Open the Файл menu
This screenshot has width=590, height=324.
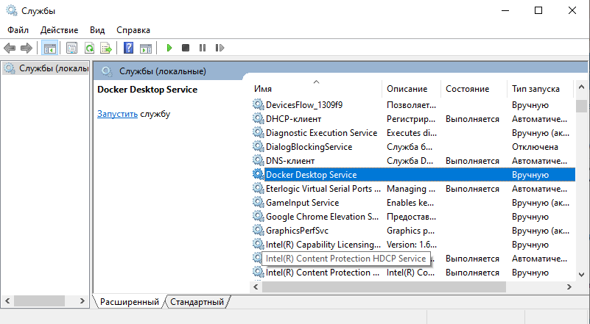[18, 30]
